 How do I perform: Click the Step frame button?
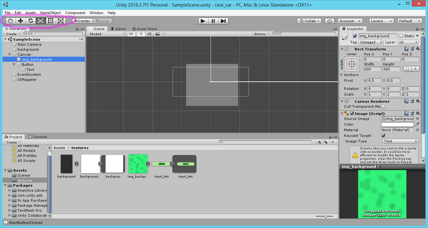coord(223,21)
